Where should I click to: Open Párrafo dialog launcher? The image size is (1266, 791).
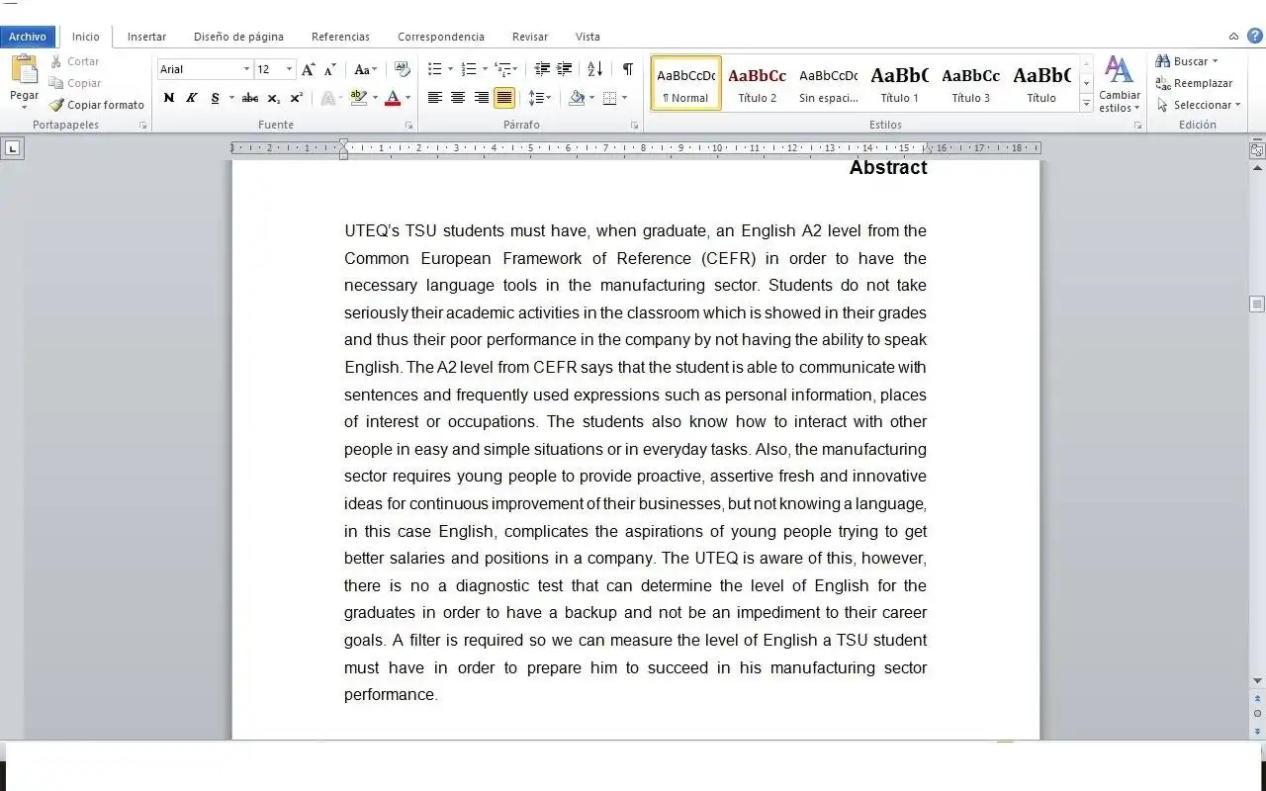[635, 126]
